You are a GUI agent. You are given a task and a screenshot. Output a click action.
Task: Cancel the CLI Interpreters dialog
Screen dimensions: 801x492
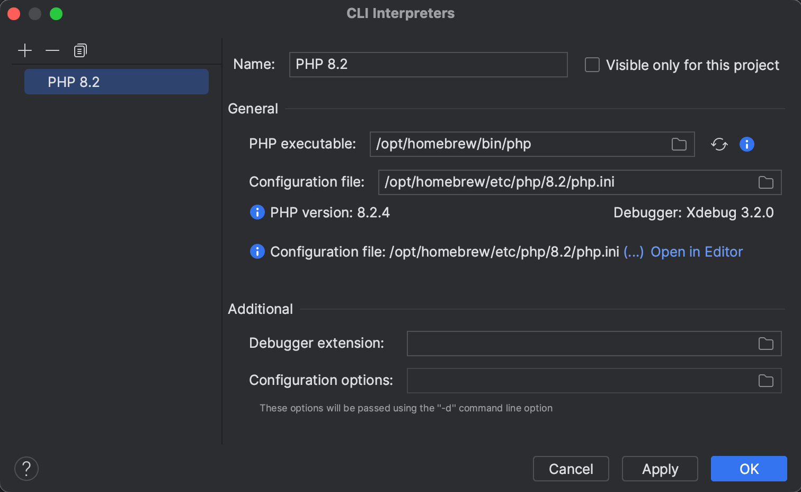tap(571, 469)
